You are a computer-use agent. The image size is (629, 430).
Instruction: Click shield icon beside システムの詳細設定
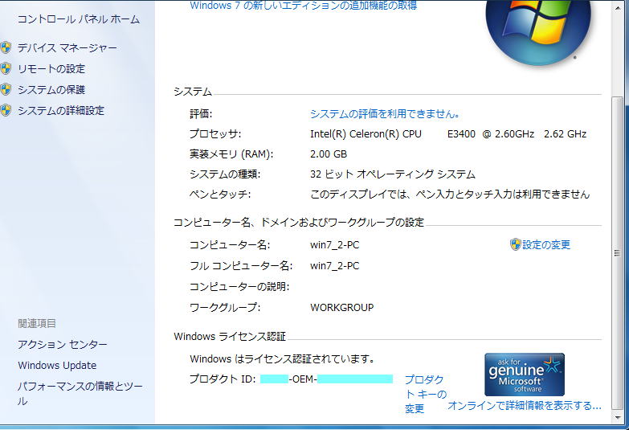[x=6, y=110]
